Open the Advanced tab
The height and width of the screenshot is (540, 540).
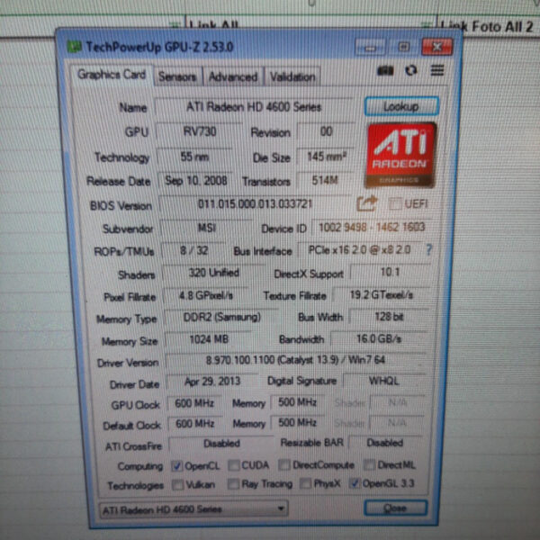pyautogui.click(x=233, y=77)
